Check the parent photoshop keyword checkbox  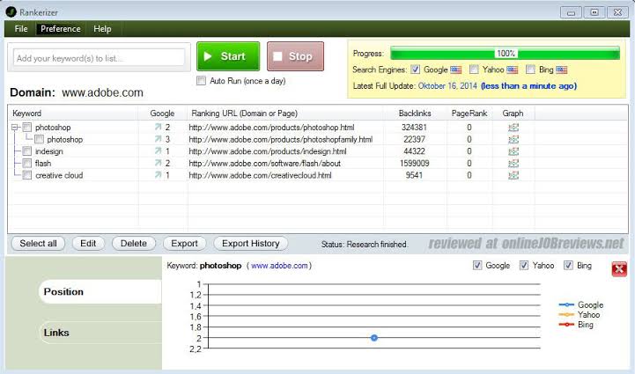click(26, 128)
